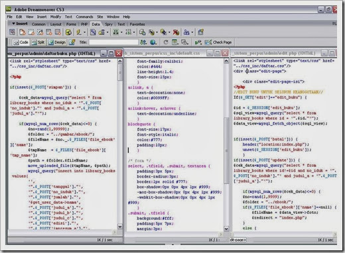Open the Visual Aids icon
Image resolution: width=345 pixels, height=253 pixels.
point(184,42)
